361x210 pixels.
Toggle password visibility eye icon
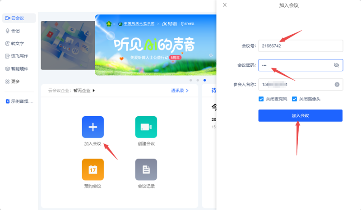tap(336, 65)
